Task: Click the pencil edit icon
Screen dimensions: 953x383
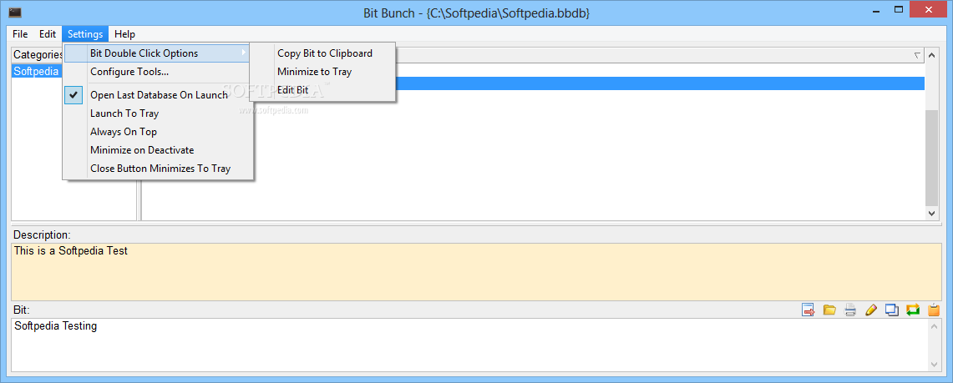Action: 871,310
